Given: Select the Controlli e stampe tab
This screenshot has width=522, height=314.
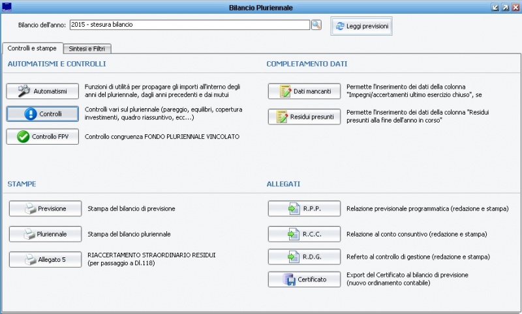Looking at the screenshot, I should 33,48.
